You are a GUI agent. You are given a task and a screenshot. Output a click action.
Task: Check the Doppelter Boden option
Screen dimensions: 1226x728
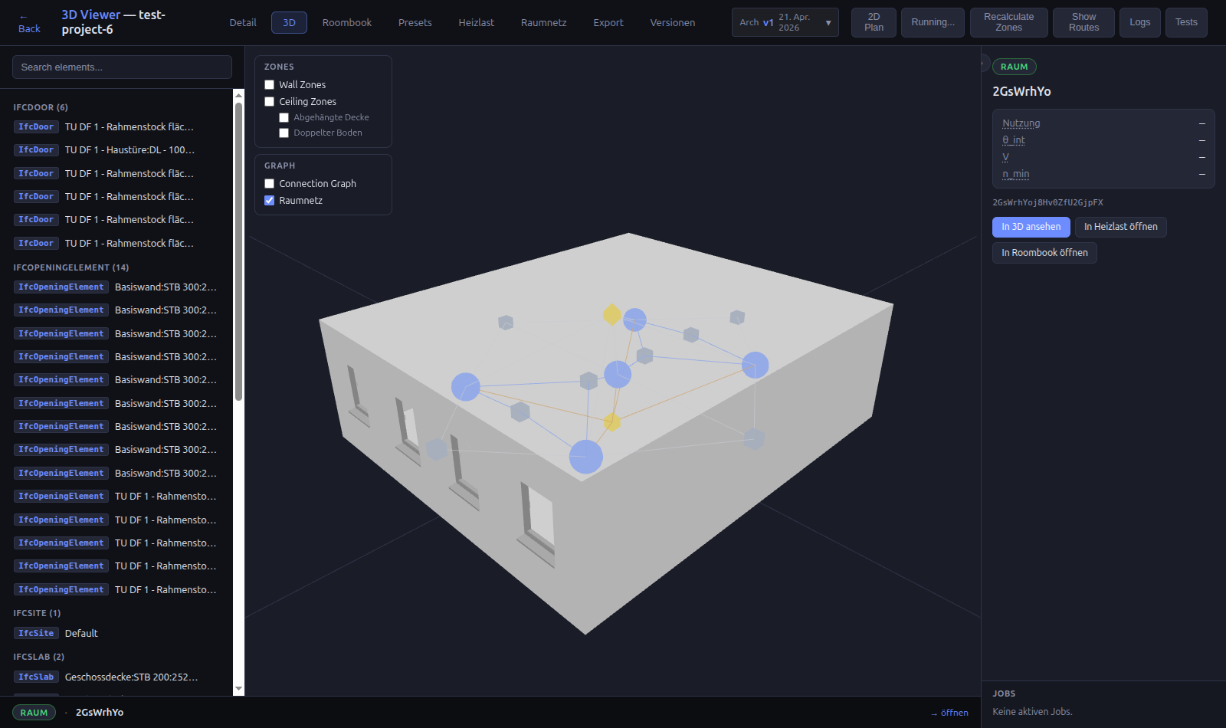click(x=284, y=133)
